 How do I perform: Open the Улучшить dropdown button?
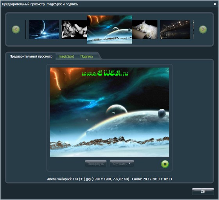click(x=122, y=164)
